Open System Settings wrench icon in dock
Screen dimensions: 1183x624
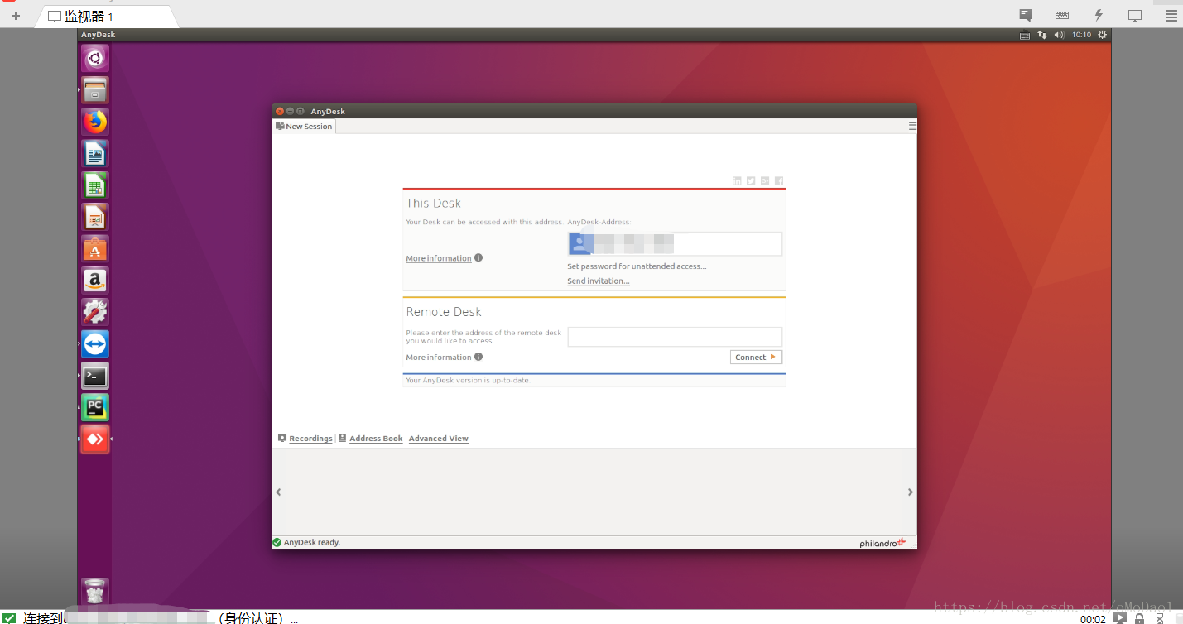[94, 312]
